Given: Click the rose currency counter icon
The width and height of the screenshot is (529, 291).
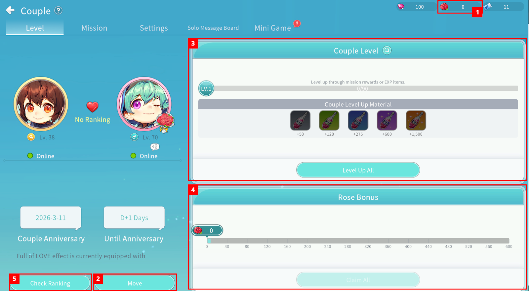Looking at the screenshot, I should pyautogui.click(x=444, y=7).
